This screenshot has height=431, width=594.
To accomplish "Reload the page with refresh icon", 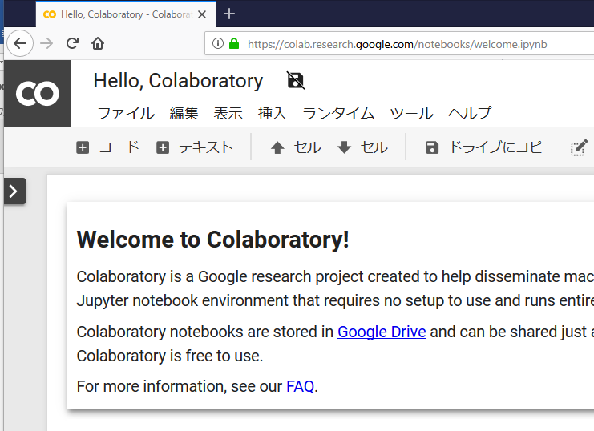I will coord(72,43).
